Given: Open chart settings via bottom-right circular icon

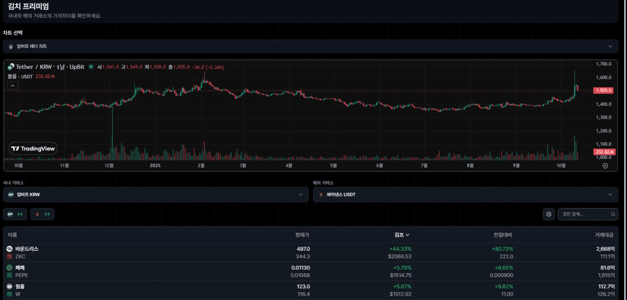Looking at the screenshot, I should point(605,166).
